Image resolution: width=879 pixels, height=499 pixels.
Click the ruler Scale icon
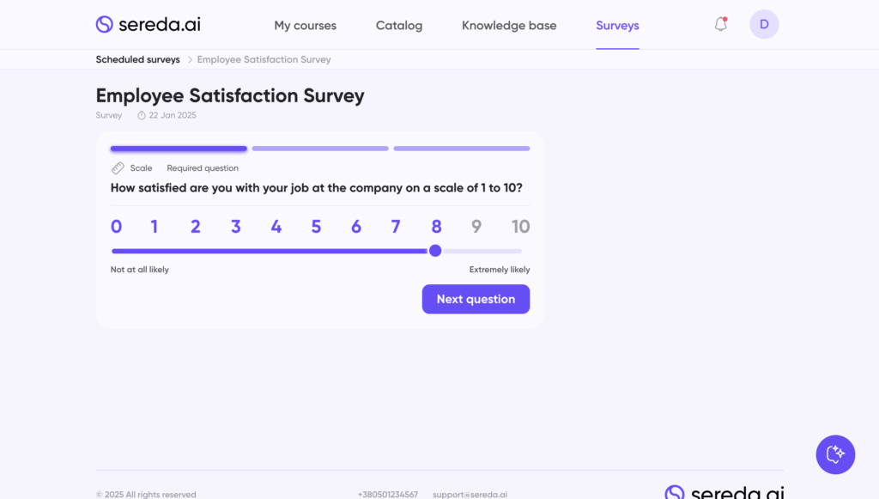(x=118, y=168)
